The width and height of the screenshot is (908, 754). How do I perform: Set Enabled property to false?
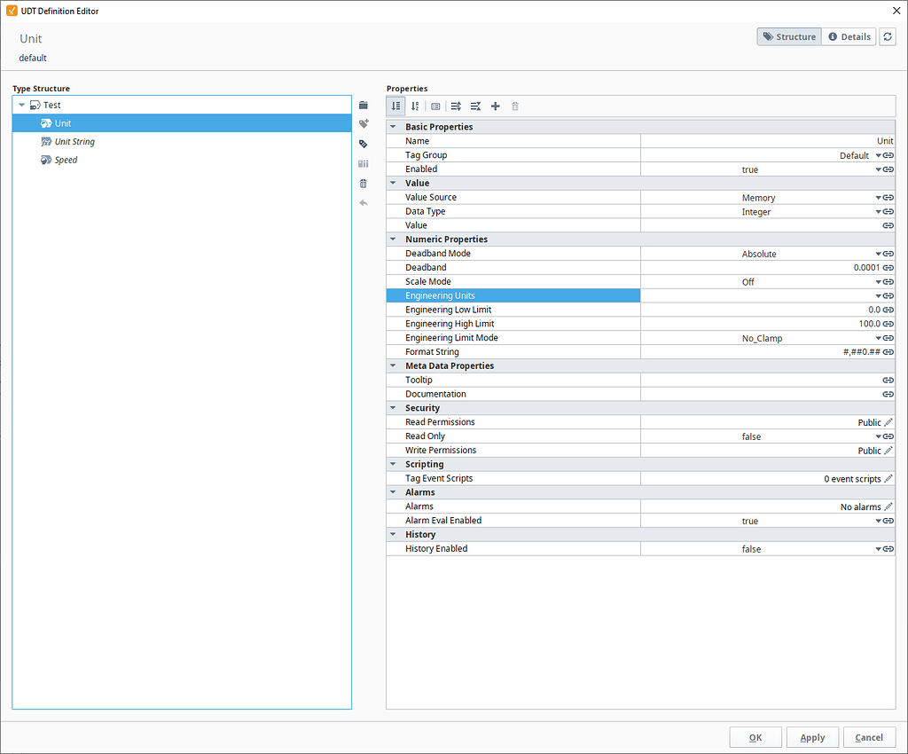(x=876, y=169)
